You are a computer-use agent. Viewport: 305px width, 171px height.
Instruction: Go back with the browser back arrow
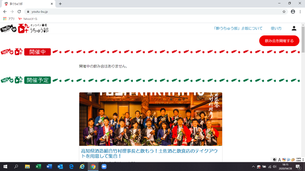tap(5, 11)
